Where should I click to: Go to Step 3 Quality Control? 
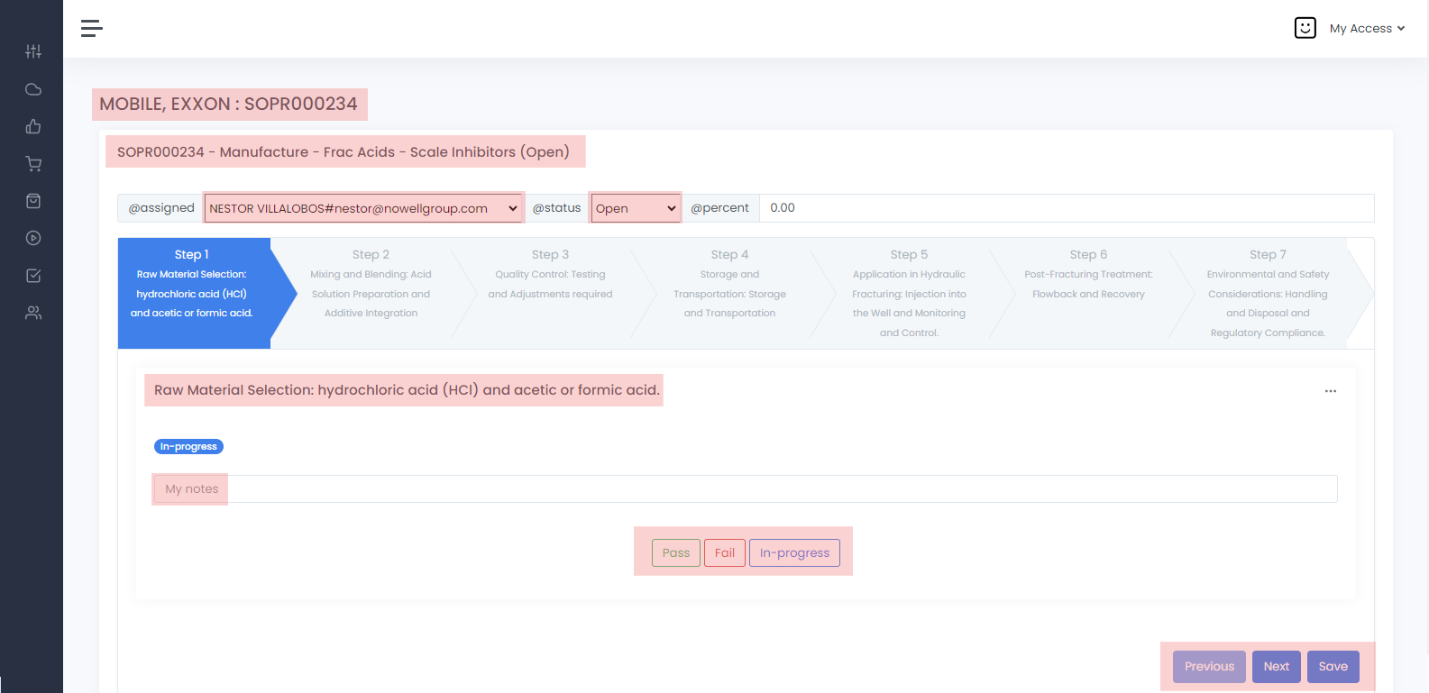click(x=550, y=293)
